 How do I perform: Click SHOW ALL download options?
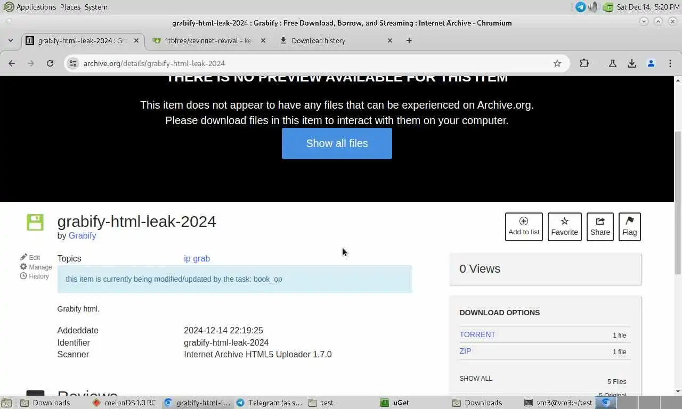[x=476, y=379]
